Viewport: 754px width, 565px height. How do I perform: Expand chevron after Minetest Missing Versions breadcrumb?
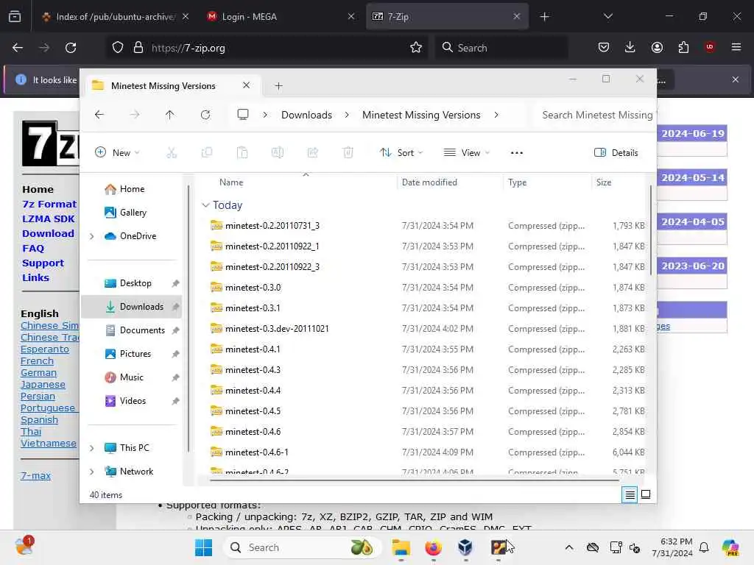tap(496, 115)
